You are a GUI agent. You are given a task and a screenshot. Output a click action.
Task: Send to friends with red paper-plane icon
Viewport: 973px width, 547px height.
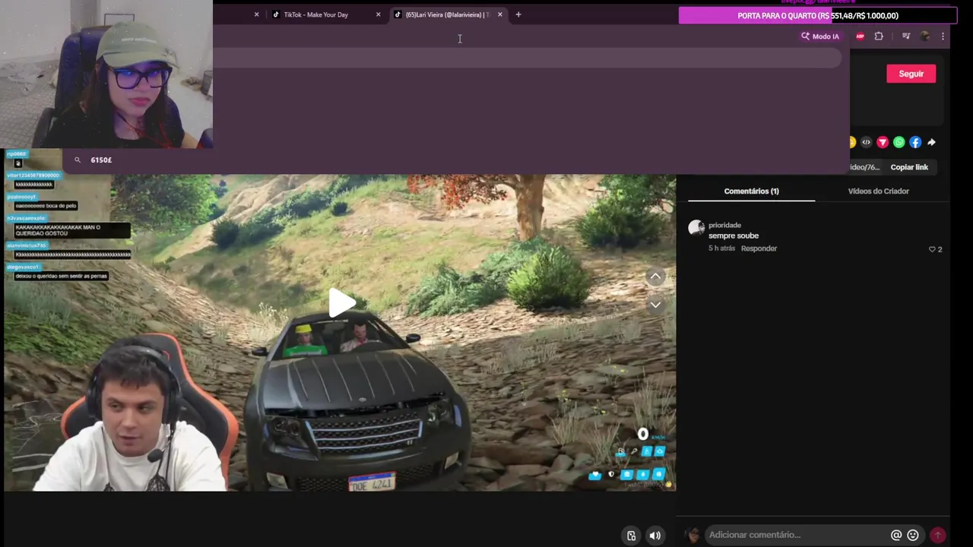coord(883,142)
